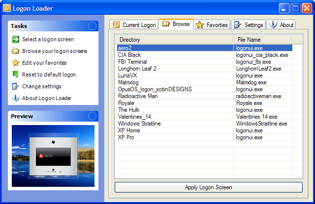Open the Browse tab
Image resolution: width=315 pixels, height=204 pixels.
coord(176,24)
